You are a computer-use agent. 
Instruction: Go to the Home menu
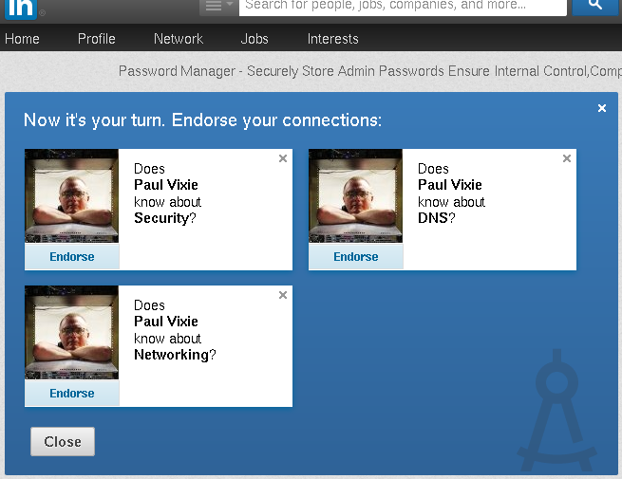coord(22,39)
